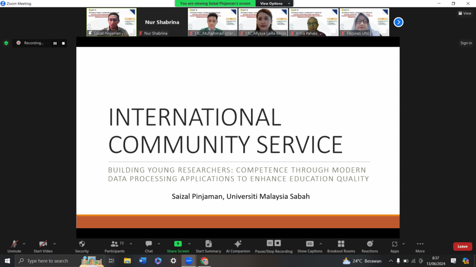Open the View layout menu
Image resolution: width=476 pixels, height=267 pixels.
464,13
